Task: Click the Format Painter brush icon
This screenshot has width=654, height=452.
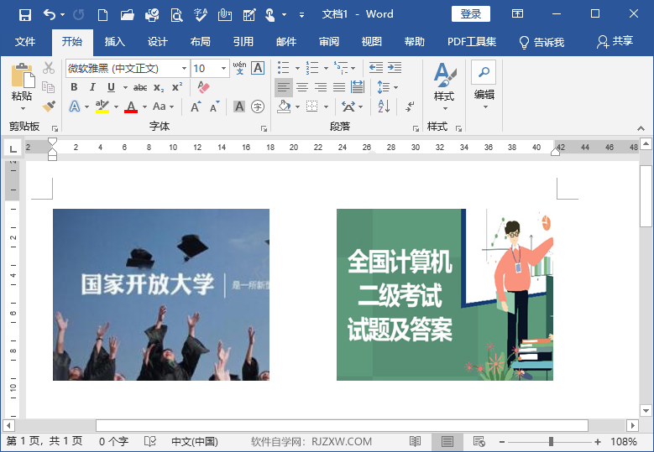Action: 49,107
